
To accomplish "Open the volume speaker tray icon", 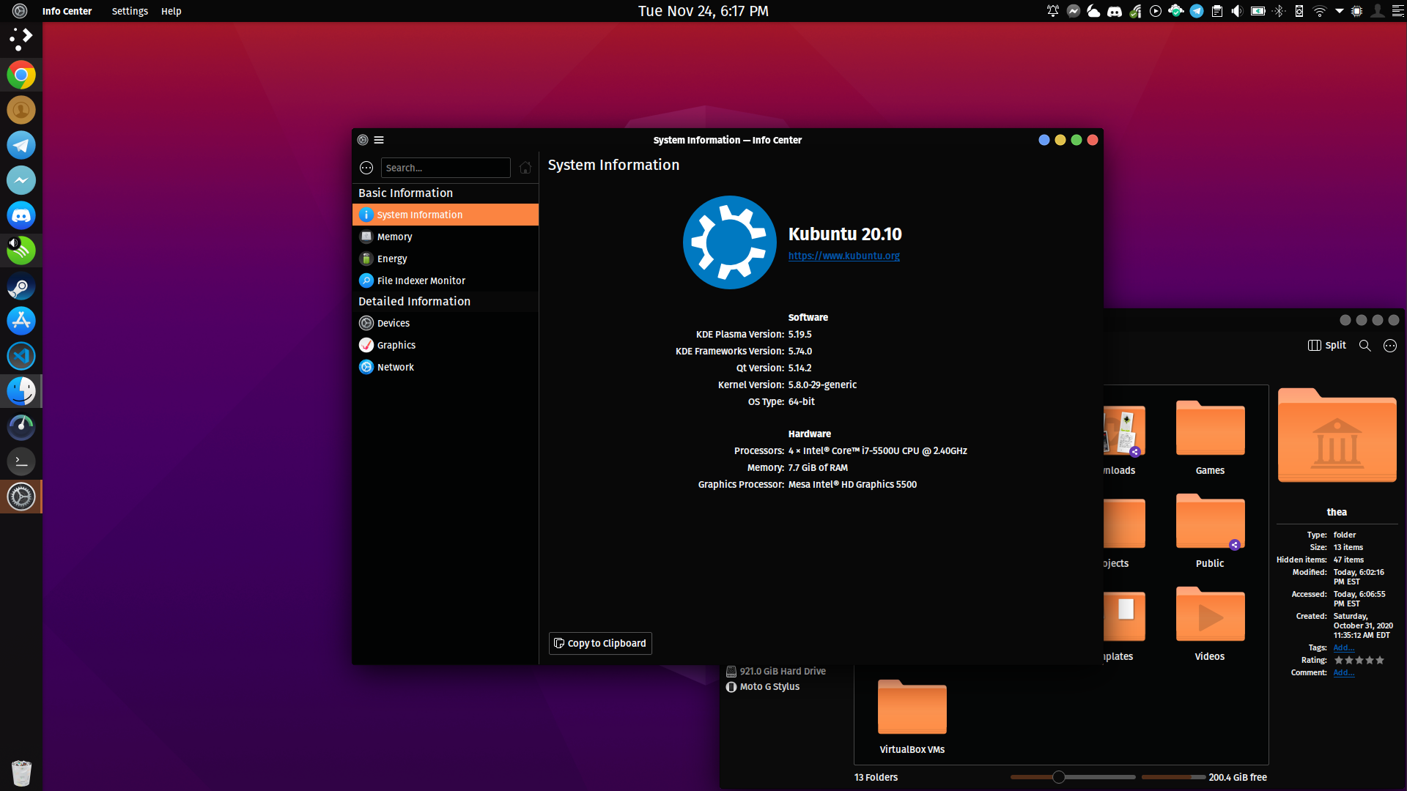I will (x=1237, y=11).
